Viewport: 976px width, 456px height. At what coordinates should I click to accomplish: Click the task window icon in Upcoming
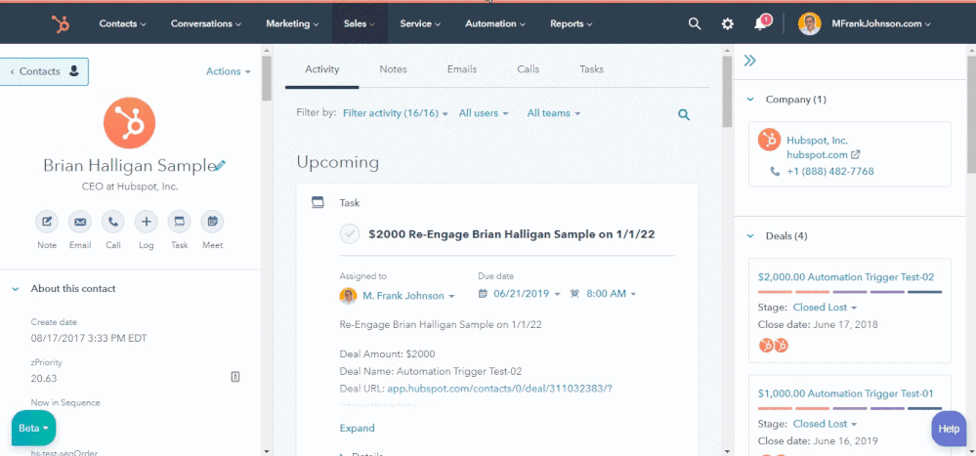coord(318,202)
